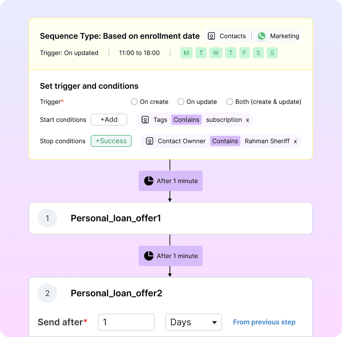Click the contact icon beside Contact Owner
Image resolution: width=342 pixels, height=337 pixels.
(x=150, y=141)
